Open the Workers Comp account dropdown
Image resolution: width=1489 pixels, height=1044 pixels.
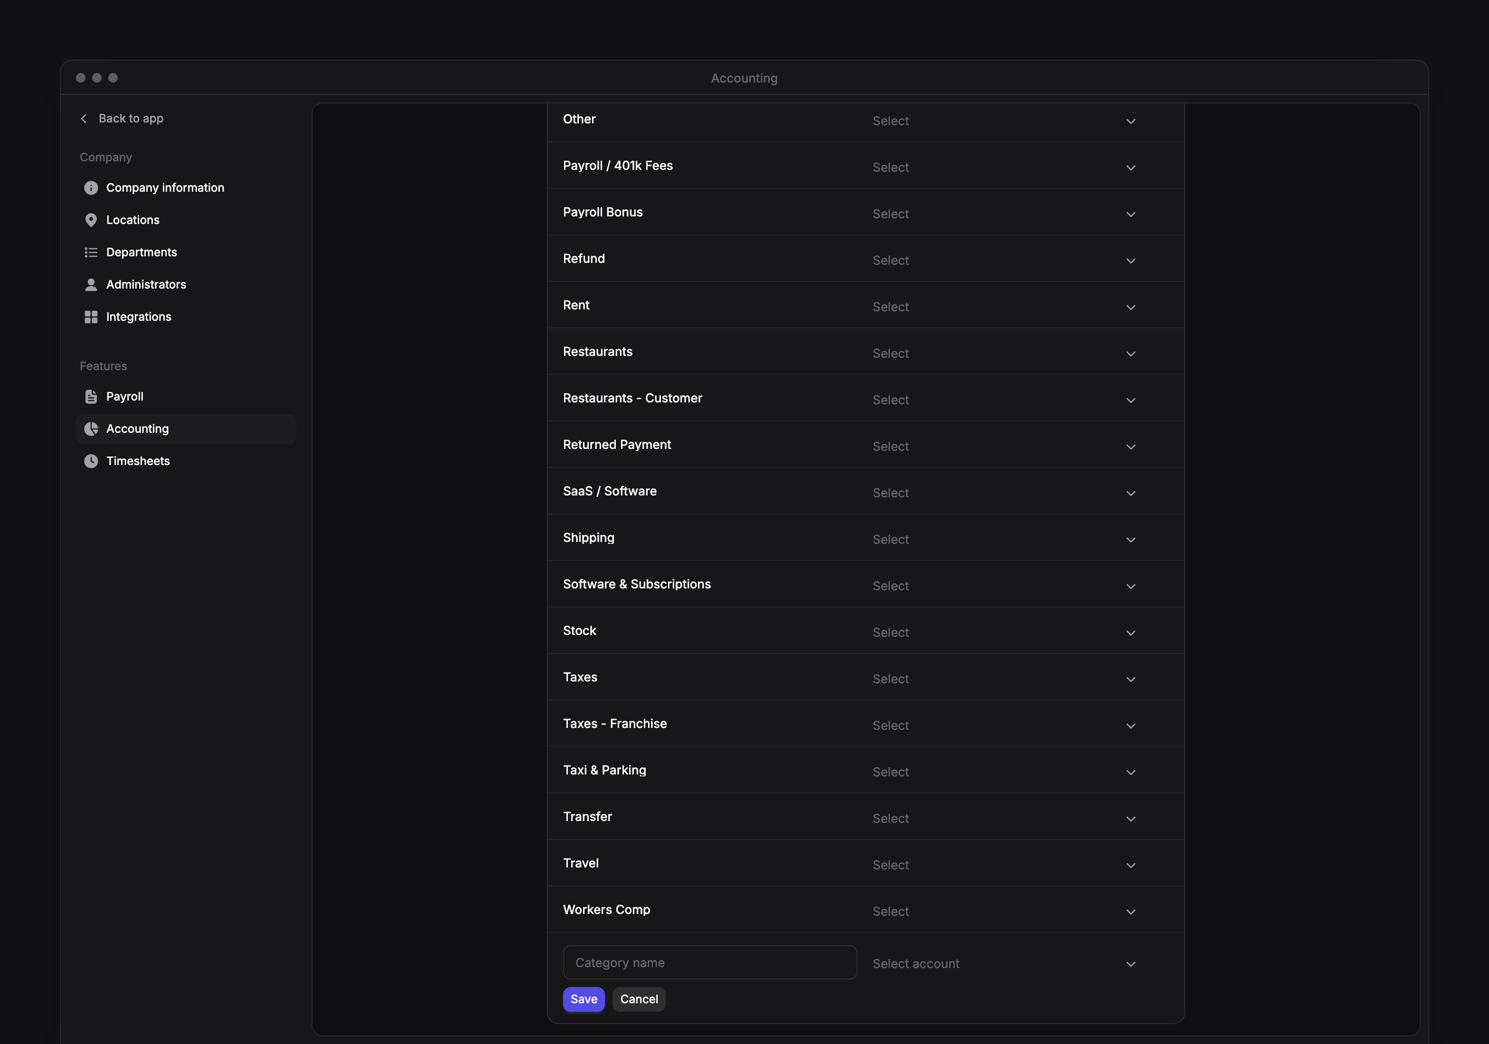[1004, 912]
